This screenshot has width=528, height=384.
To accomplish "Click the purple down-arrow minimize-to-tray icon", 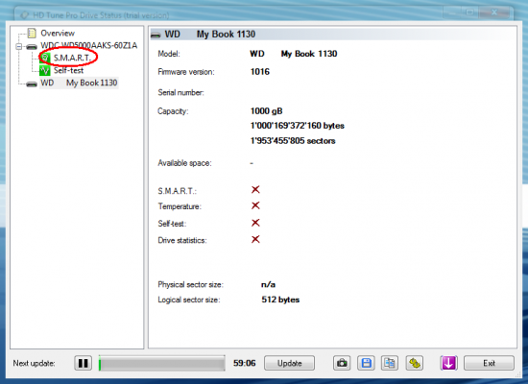I will pyautogui.click(x=449, y=363).
